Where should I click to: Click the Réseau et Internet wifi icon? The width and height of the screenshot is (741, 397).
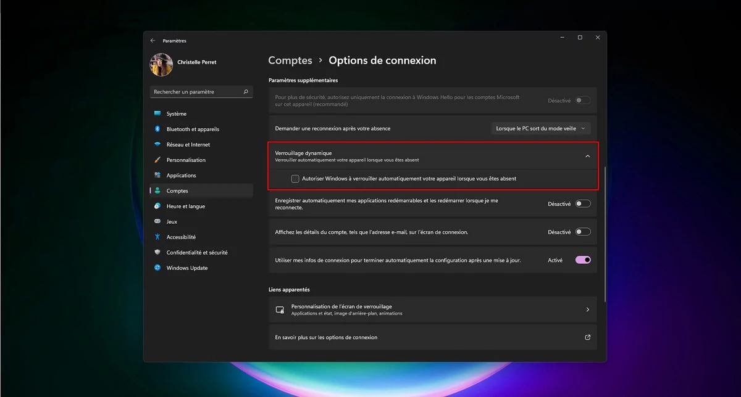pos(157,144)
